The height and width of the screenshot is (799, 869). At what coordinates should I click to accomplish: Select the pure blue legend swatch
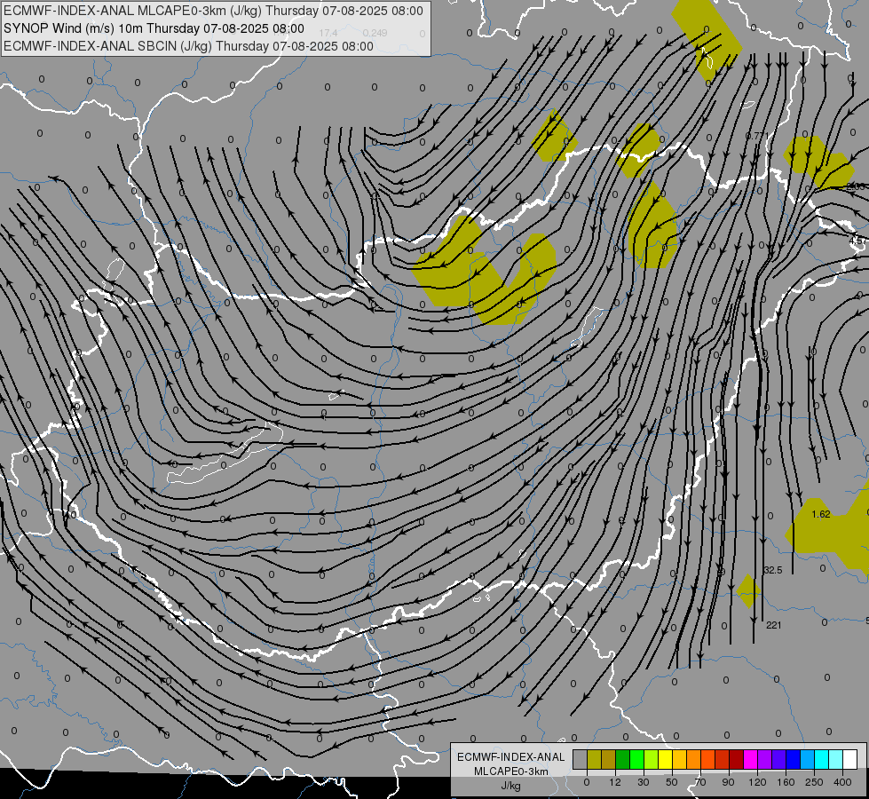click(793, 760)
